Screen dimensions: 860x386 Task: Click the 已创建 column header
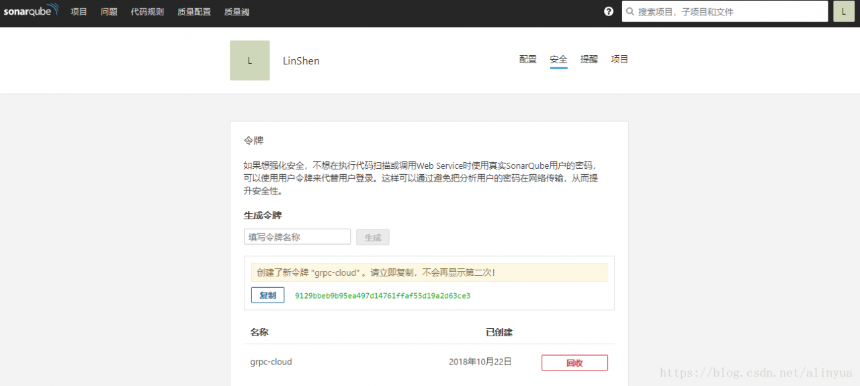[x=499, y=332]
